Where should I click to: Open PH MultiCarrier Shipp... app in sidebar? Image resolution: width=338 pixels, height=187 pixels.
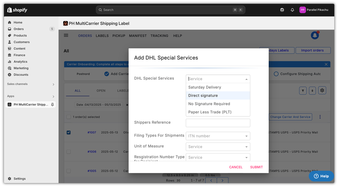(31, 105)
